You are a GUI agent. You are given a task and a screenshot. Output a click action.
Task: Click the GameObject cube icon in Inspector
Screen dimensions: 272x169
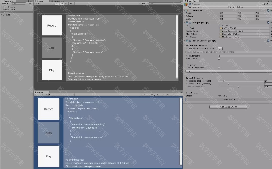[186, 4]
